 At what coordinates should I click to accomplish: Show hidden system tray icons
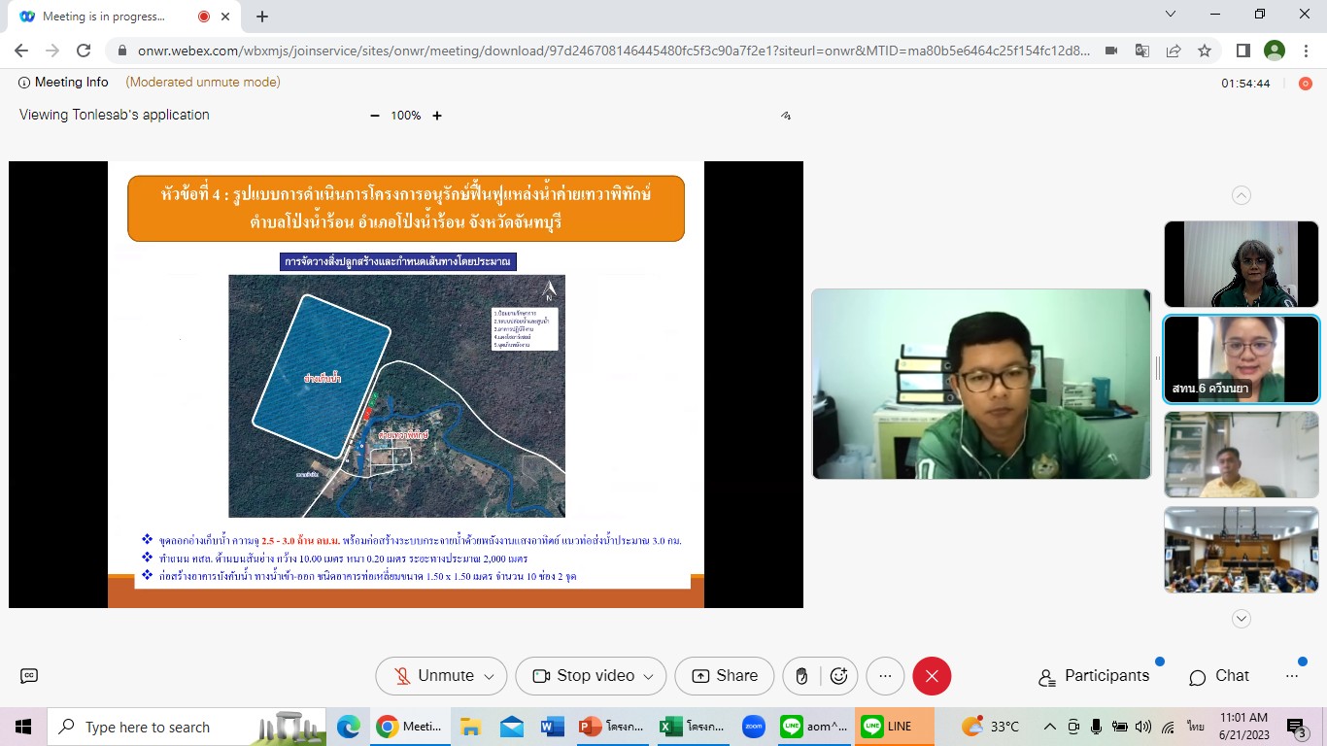(1050, 727)
